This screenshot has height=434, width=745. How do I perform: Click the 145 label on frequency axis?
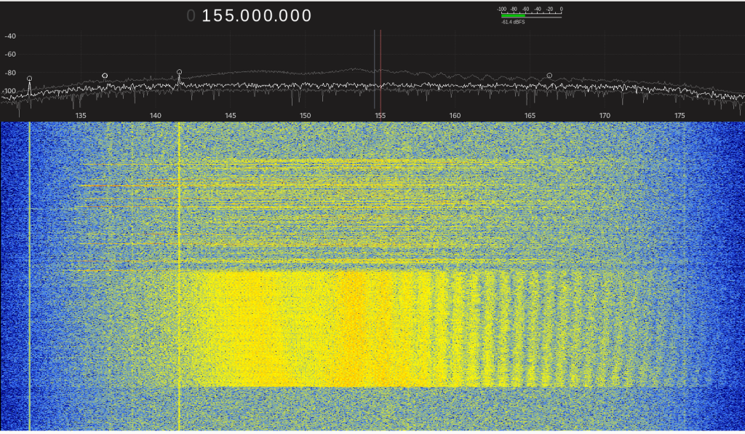coord(231,116)
